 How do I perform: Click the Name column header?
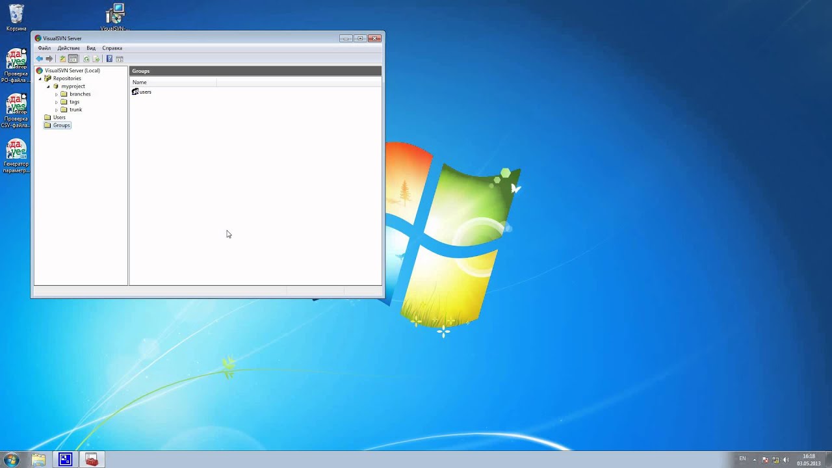click(x=174, y=82)
